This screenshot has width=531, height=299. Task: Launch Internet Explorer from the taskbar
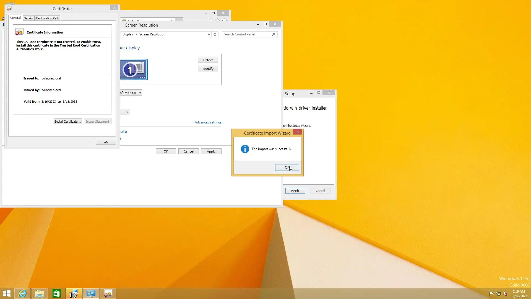(x=22, y=293)
